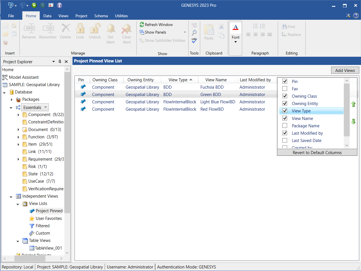Click the pin icon for Fuchsia BDD
This screenshot has width=361, height=271.
(83, 87)
